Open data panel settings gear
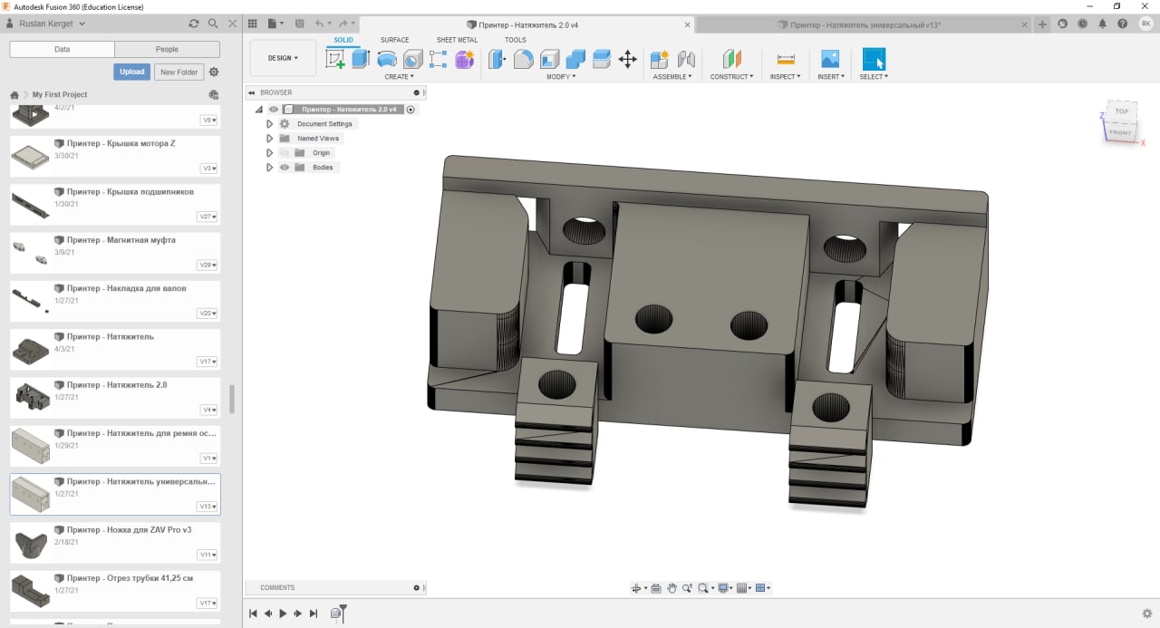The image size is (1160, 628). point(214,72)
